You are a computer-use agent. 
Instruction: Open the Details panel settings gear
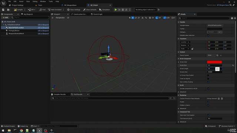235,18
